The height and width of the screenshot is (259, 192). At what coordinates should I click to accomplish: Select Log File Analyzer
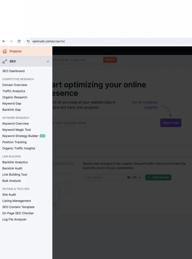tap(14, 219)
